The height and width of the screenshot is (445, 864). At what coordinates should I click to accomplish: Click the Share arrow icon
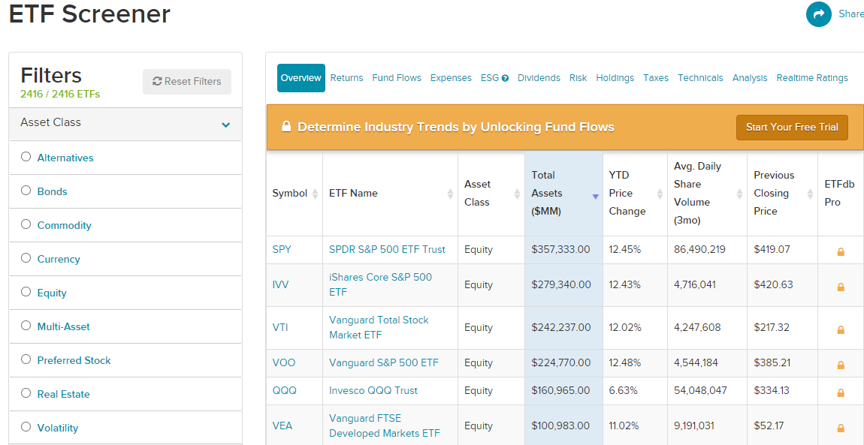click(818, 14)
